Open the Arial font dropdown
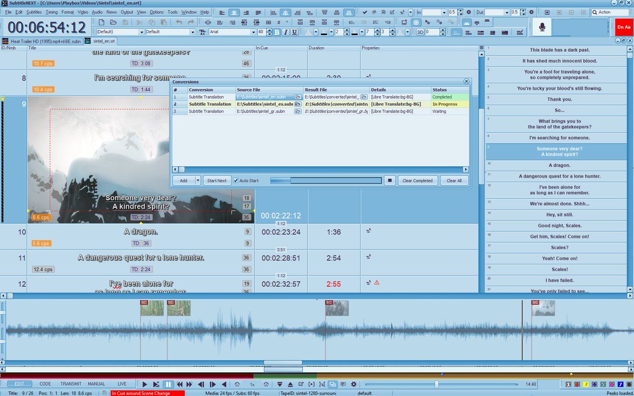 point(253,32)
